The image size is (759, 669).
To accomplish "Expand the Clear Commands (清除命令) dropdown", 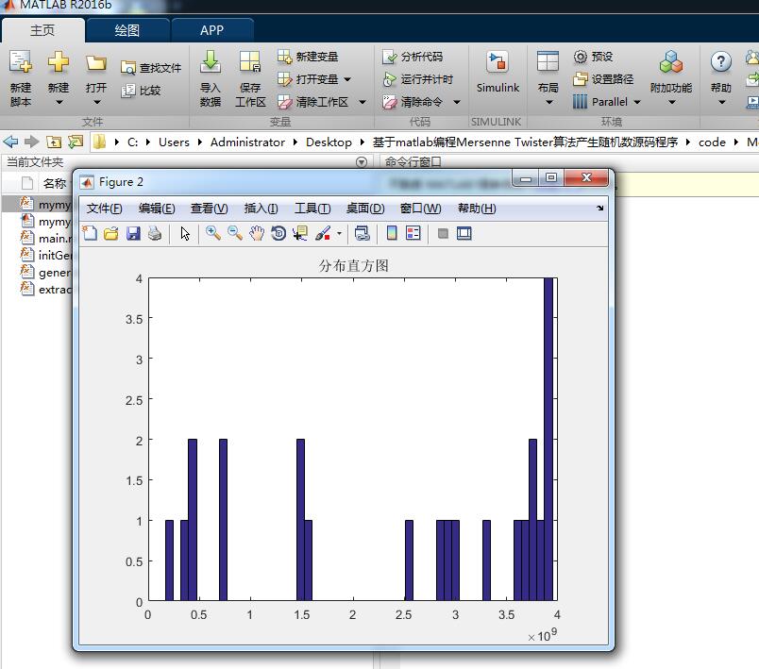I will 457,102.
